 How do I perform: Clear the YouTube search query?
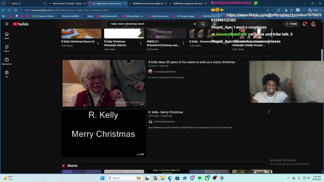coord(195,24)
